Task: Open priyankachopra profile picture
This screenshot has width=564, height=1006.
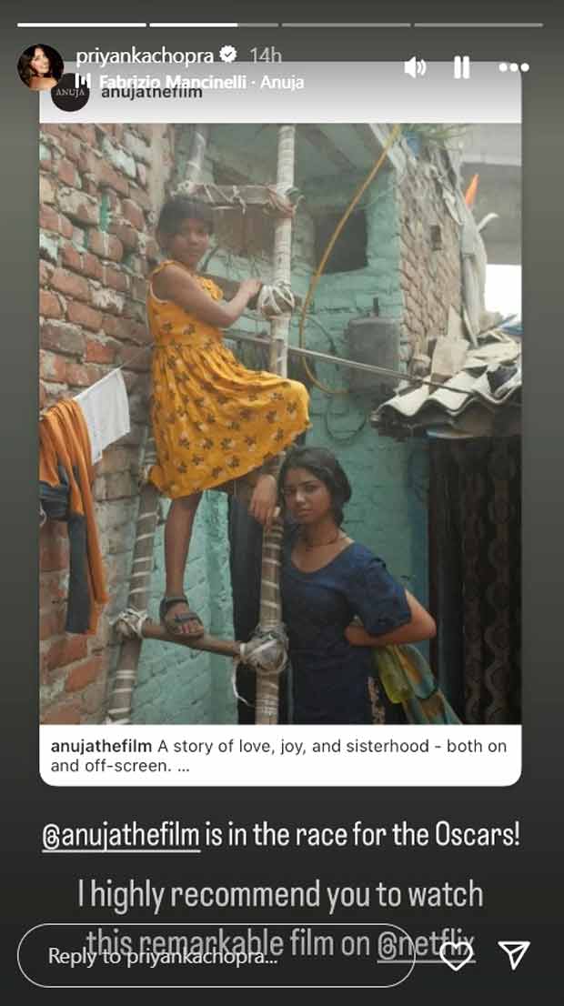Action: (x=40, y=66)
